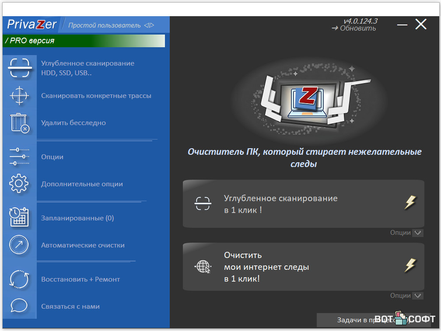Click the gear Advanced options icon
This screenshot has height=331, width=441.
click(x=19, y=184)
